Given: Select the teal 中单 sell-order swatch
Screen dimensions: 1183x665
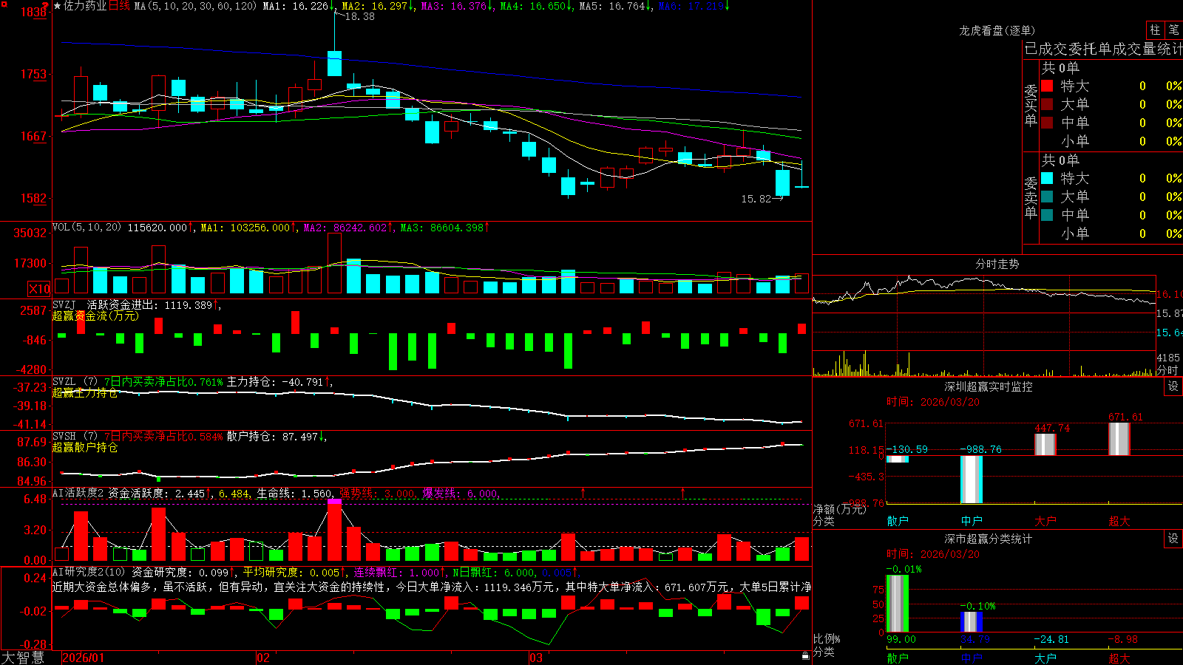Looking at the screenshot, I should click(1047, 215).
